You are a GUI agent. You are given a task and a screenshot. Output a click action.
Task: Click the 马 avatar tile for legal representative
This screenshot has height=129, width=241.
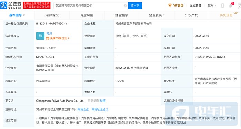tap(40, 36)
